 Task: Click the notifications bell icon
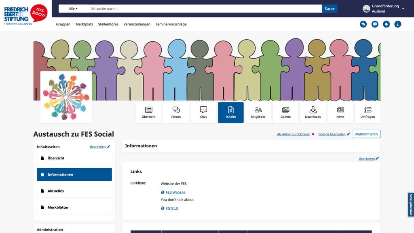387,24
